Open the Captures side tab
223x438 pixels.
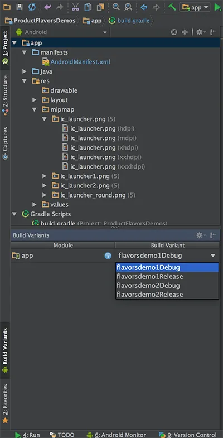(5, 143)
